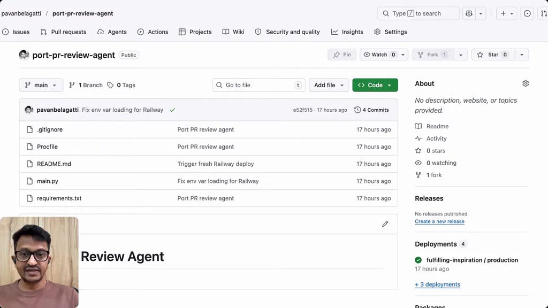
Task: Click the repository owner avatar beside title
Action: pos(24,55)
